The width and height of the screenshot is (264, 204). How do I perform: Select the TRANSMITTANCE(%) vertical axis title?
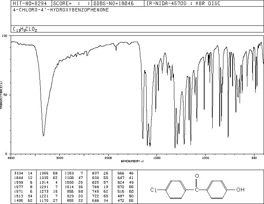coord(1,95)
